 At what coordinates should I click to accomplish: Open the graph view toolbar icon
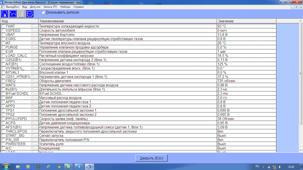pos(13,14)
